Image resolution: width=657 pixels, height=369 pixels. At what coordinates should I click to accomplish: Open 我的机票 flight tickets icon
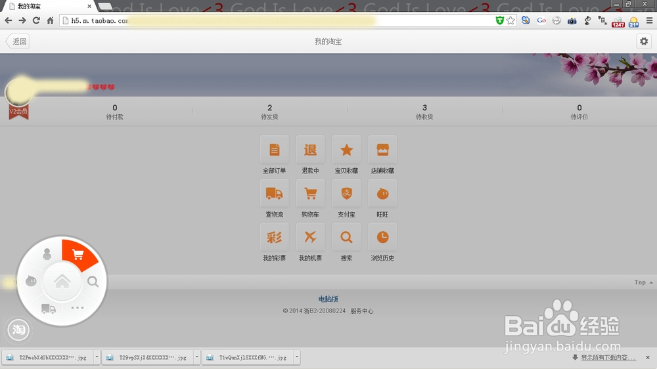click(311, 238)
